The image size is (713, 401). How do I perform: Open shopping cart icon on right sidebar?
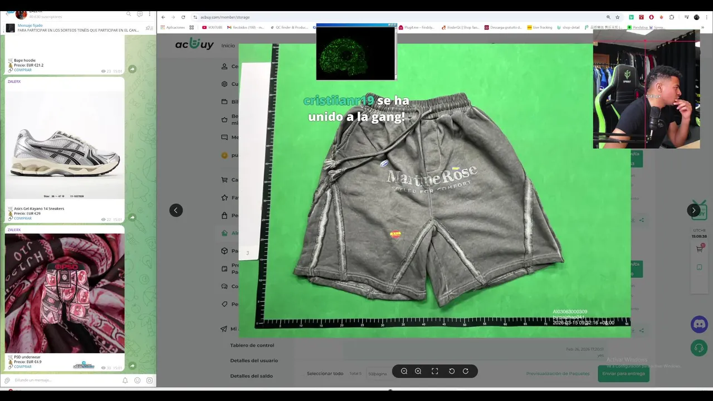pyautogui.click(x=700, y=248)
